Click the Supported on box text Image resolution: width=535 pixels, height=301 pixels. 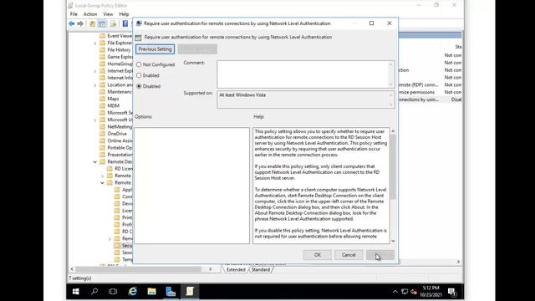(242, 94)
